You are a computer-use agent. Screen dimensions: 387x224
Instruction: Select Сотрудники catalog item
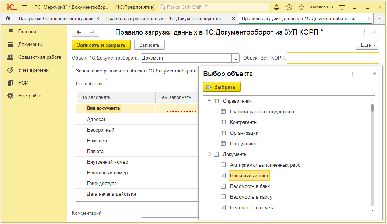[x=243, y=144]
